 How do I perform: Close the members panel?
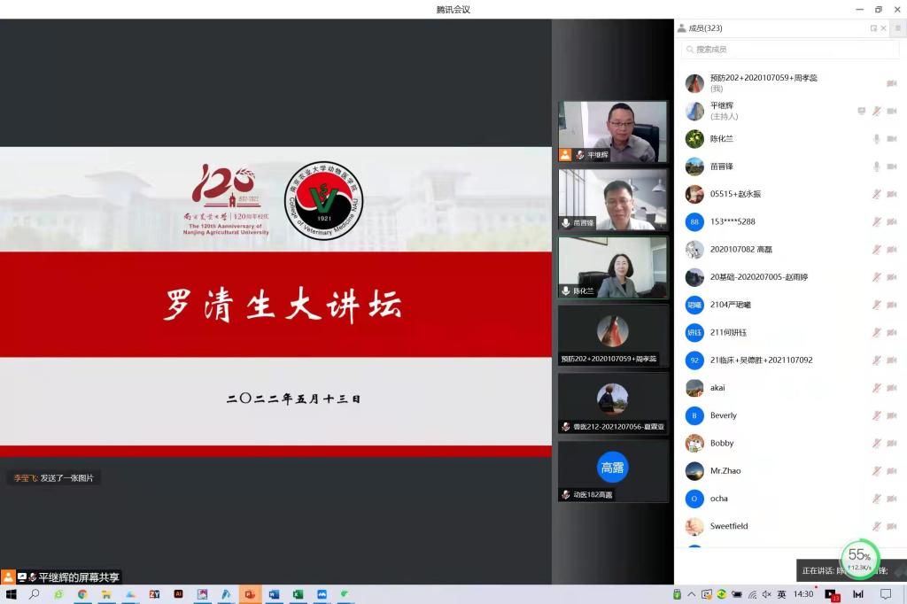click(x=883, y=28)
